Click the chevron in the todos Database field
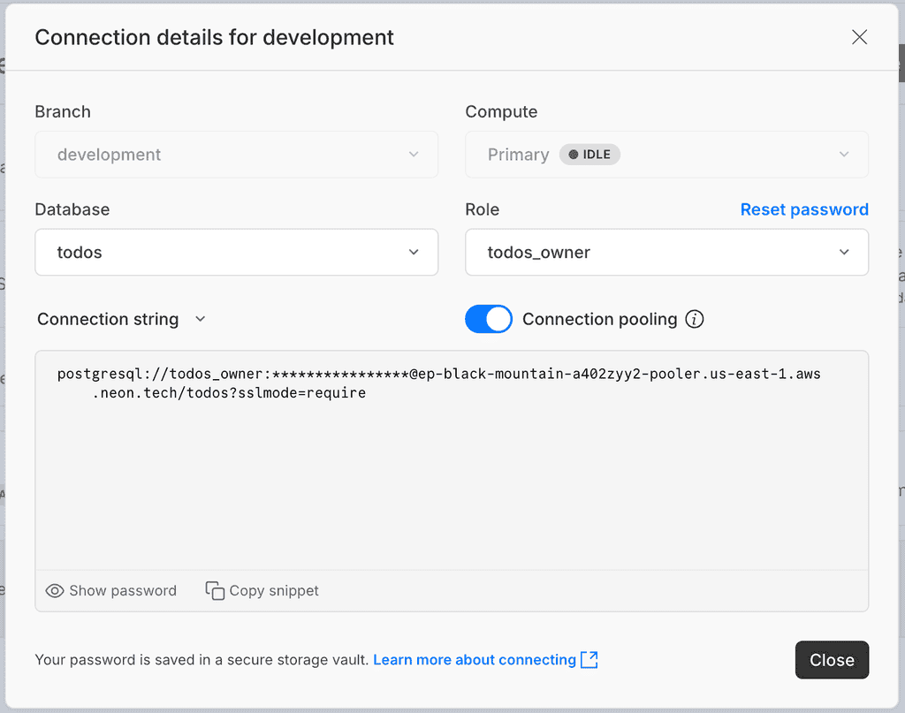This screenshot has height=713, width=905. pyautogui.click(x=414, y=253)
